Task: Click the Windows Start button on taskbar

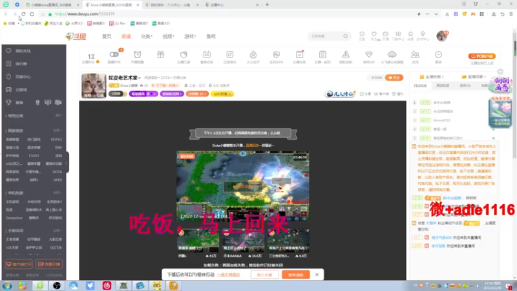Action: 7,286
